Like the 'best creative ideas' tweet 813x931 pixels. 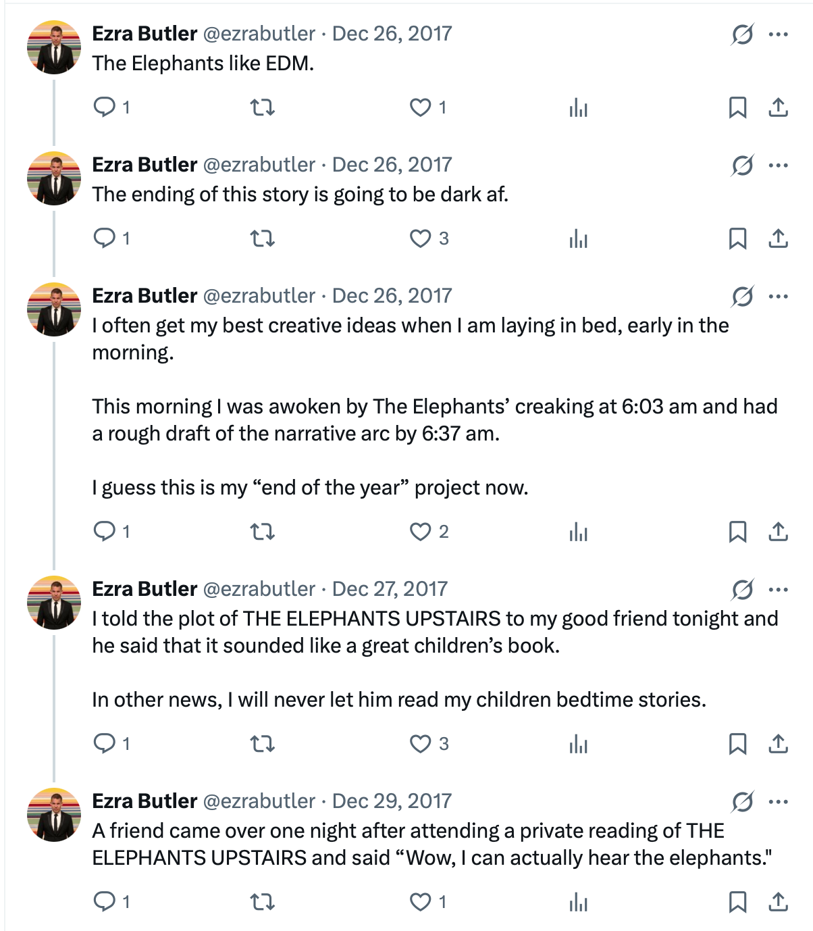pos(420,532)
